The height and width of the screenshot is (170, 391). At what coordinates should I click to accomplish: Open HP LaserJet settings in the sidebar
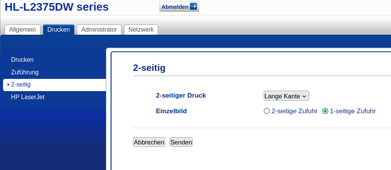(x=28, y=97)
